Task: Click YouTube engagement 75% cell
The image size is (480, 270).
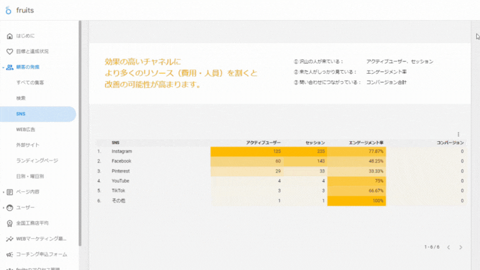Action: click(356, 181)
